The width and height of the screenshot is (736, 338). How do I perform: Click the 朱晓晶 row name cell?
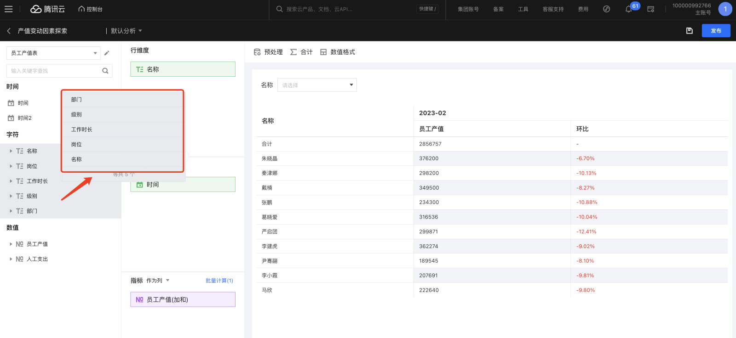coord(270,158)
